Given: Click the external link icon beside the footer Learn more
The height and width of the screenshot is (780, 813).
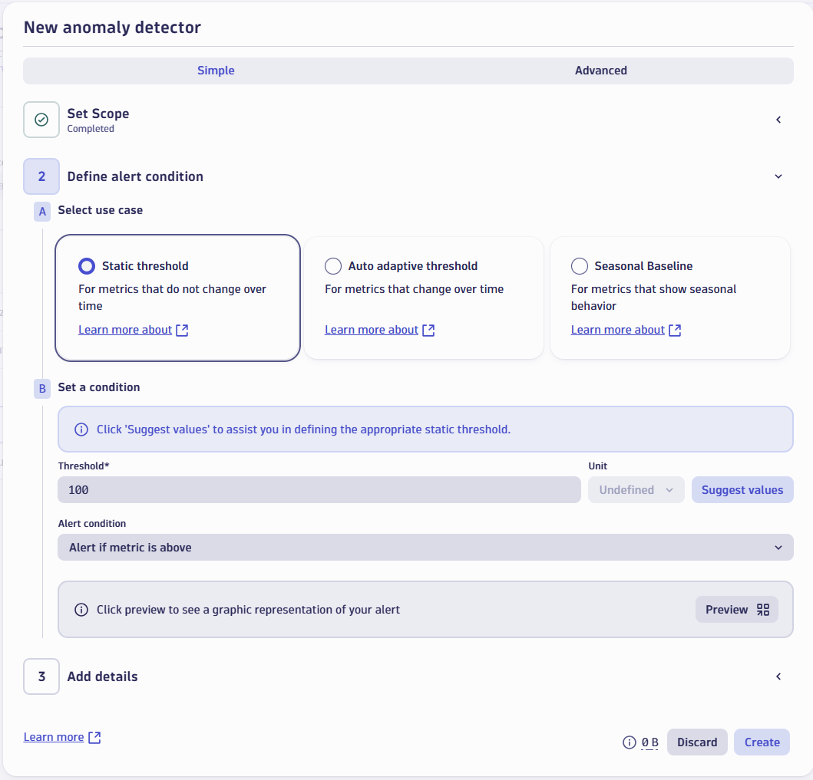Looking at the screenshot, I should (x=93, y=736).
